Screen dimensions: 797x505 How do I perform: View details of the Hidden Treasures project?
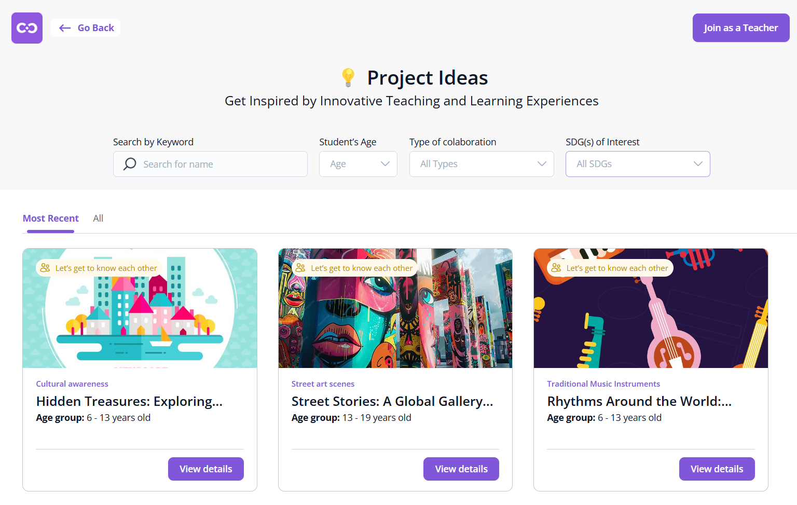(205, 469)
